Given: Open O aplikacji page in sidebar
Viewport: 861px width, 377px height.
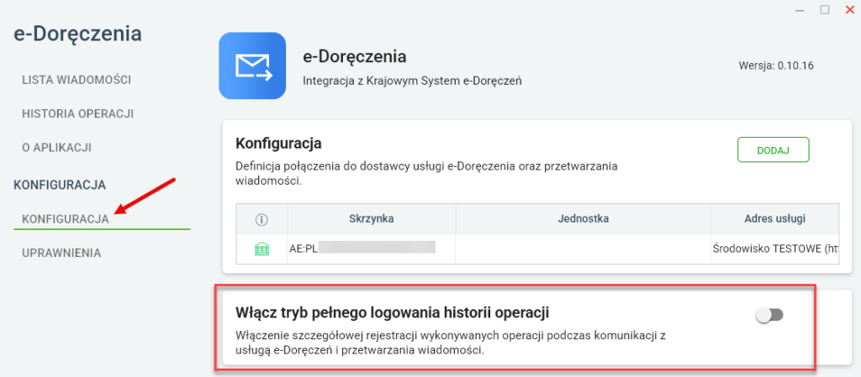Looking at the screenshot, I should (56, 148).
